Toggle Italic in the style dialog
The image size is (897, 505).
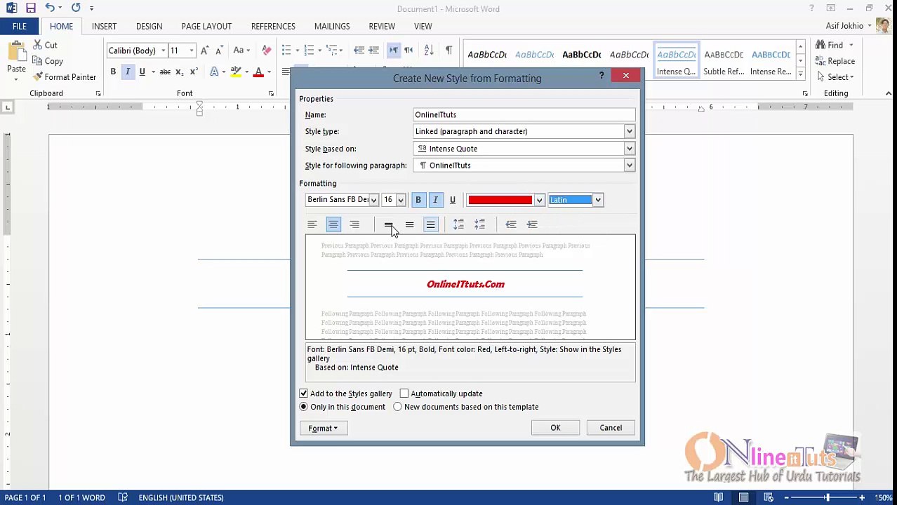click(435, 200)
